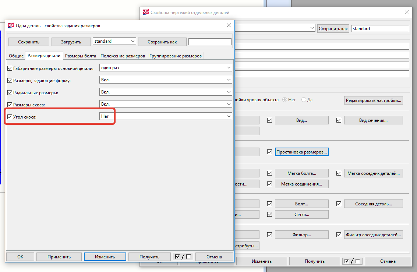Click Сохранить как in the back window
The image size is (417, 272).
333,28
